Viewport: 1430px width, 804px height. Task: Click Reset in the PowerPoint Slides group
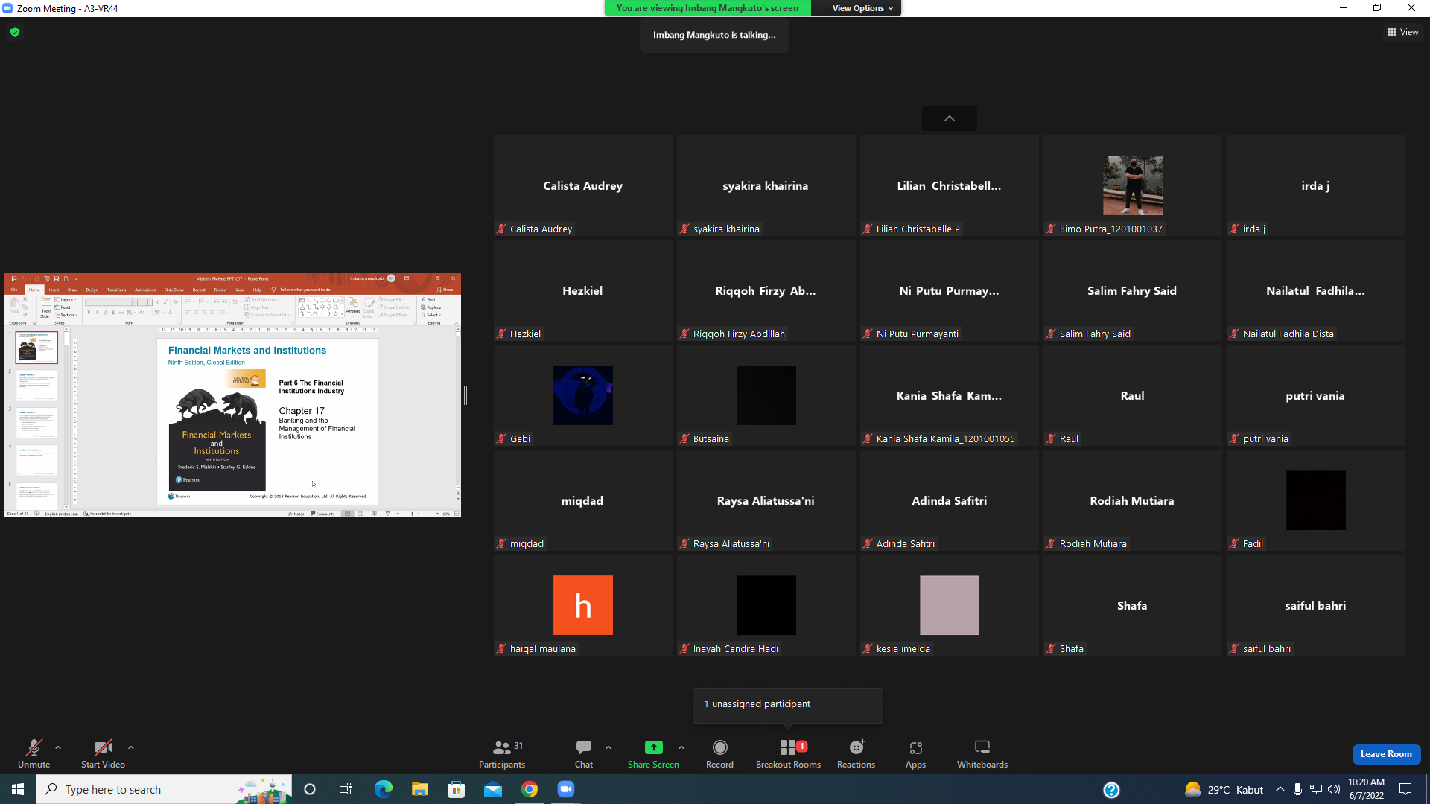pyautogui.click(x=63, y=307)
